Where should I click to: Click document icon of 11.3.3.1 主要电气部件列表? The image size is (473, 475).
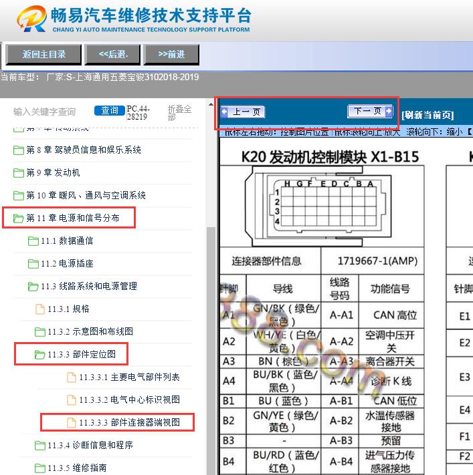coord(72,377)
